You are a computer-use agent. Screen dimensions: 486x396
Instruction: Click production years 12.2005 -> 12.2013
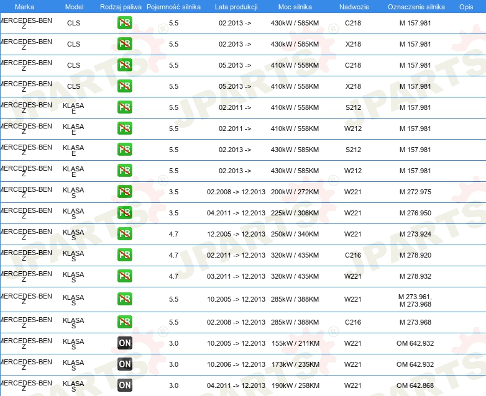(x=236, y=234)
